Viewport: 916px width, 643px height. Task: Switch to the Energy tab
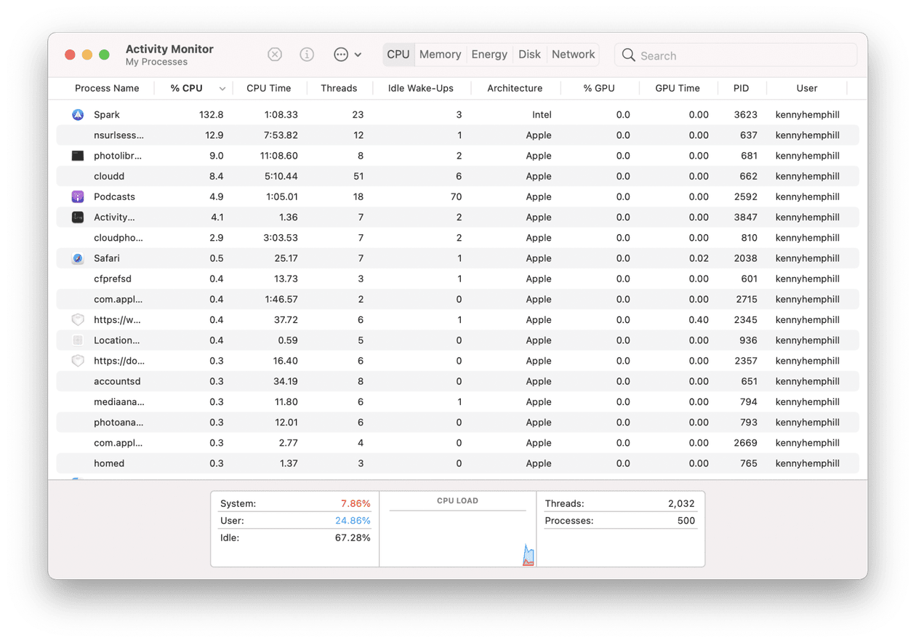[x=489, y=55]
